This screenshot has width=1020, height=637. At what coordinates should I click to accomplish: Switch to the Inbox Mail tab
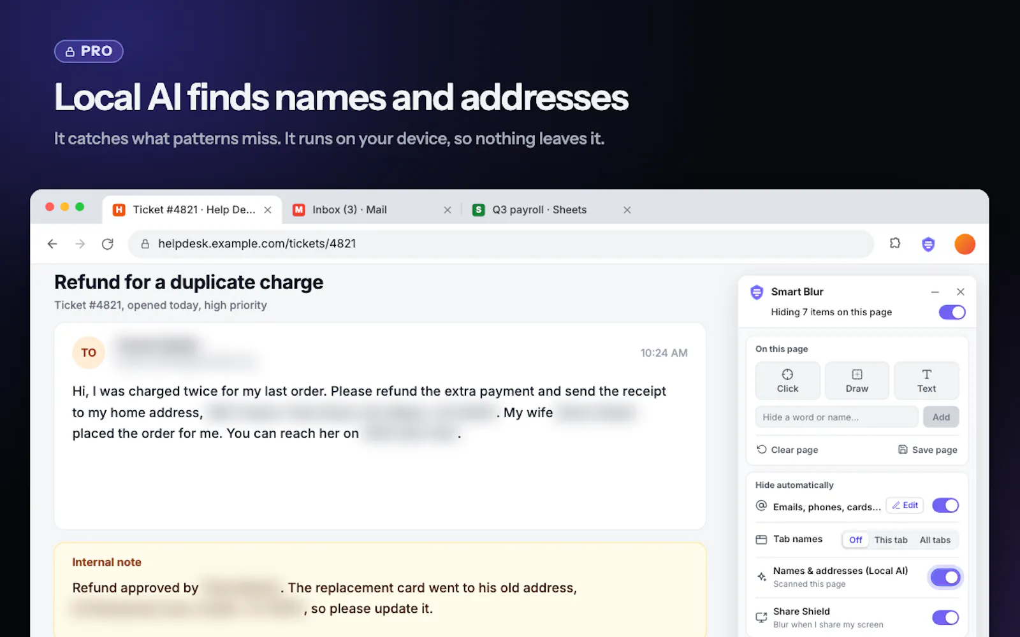(372, 210)
